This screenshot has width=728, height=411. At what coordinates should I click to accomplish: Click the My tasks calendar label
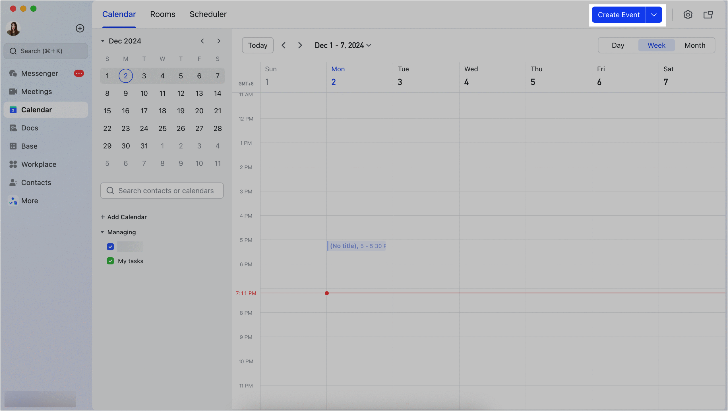(131, 261)
